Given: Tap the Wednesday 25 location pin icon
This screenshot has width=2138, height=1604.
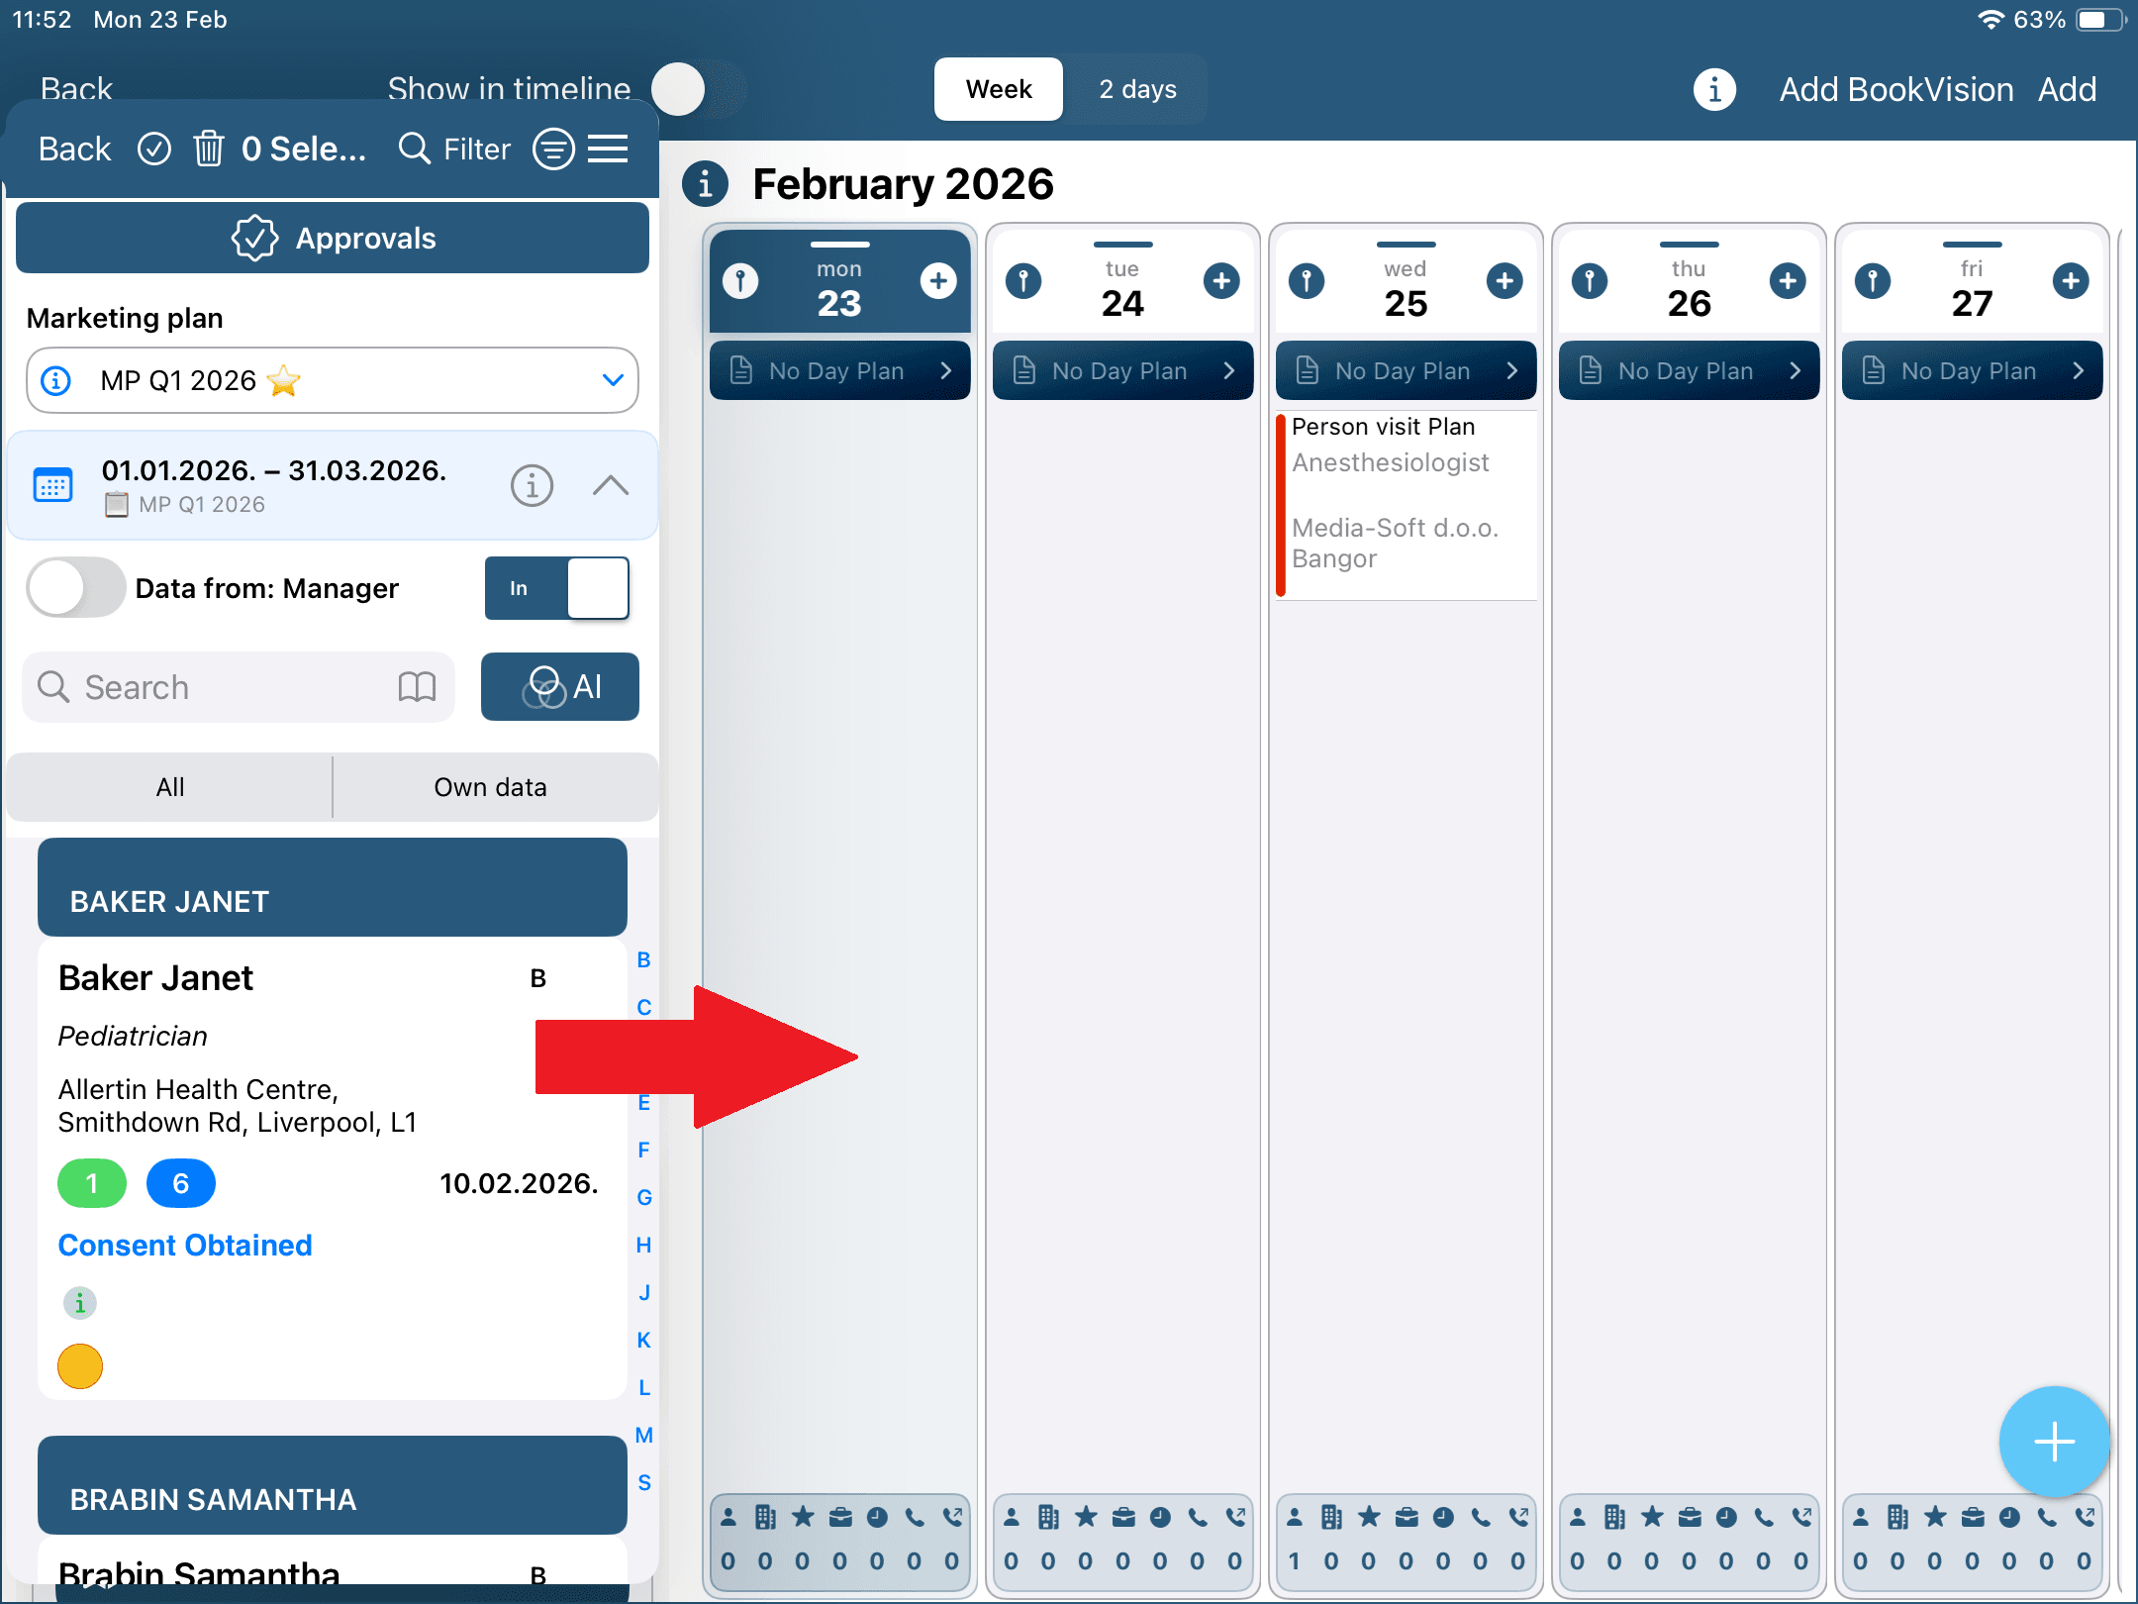Looking at the screenshot, I should point(1307,281).
